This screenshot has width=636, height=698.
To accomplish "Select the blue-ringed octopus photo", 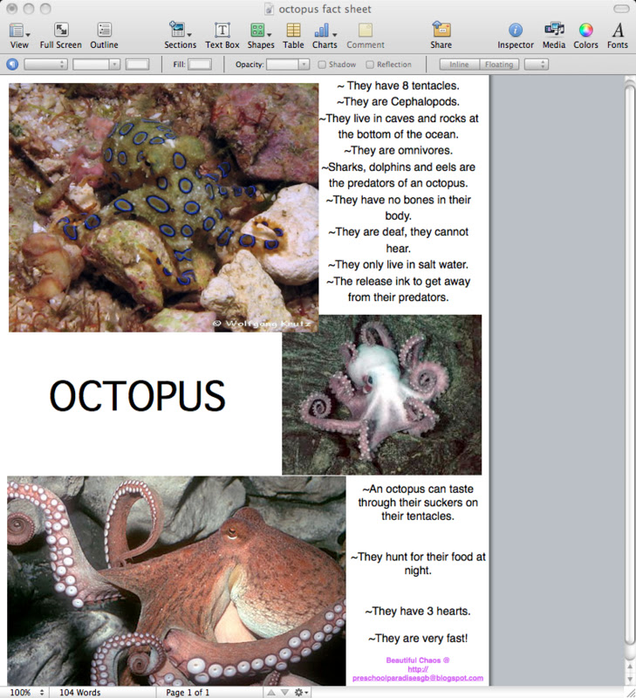I will click(x=163, y=208).
